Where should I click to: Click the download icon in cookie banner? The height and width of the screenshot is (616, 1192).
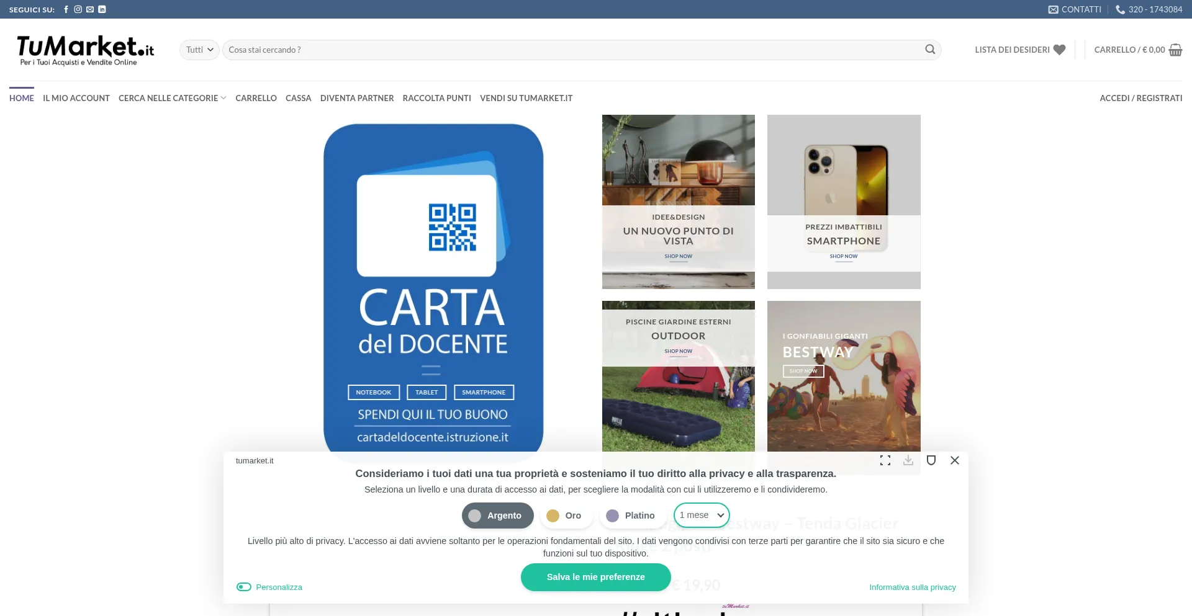[x=908, y=460]
